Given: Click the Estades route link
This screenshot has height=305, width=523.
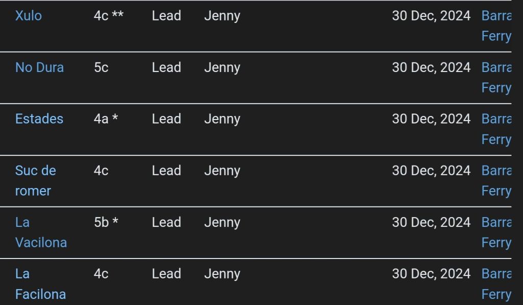Looking at the screenshot, I should 39,119.
